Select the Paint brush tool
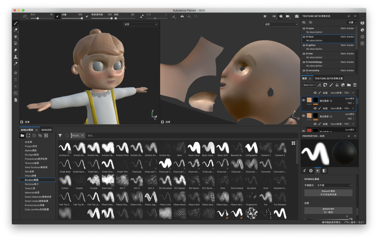 point(16,23)
